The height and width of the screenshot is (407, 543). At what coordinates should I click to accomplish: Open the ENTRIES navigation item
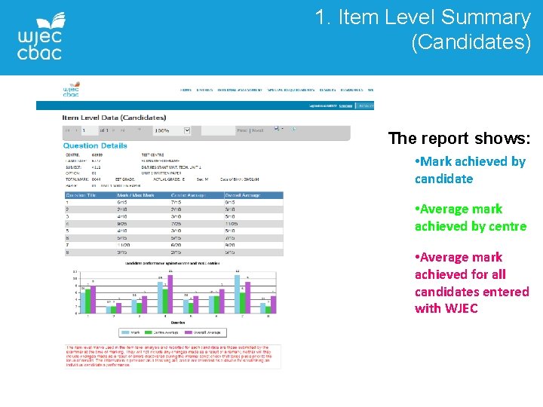(x=204, y=90)
